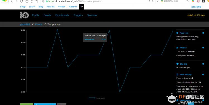The image size is (209, 105).
Task: Open the Triggers menu item
Action: pos(78,15)
